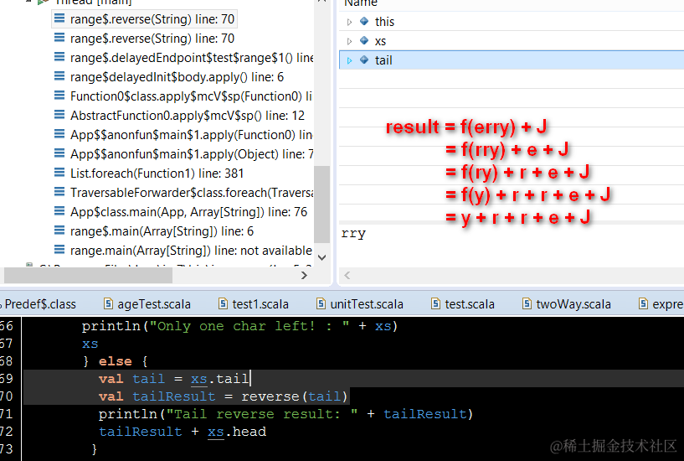Click variable icon next to 'this'

pos(364,21)
